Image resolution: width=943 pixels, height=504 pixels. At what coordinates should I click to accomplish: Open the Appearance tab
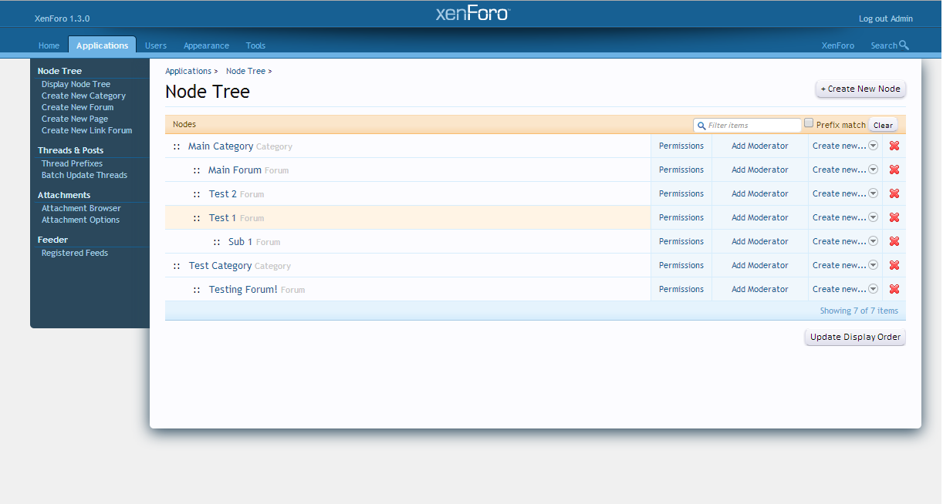click(206, 45)
